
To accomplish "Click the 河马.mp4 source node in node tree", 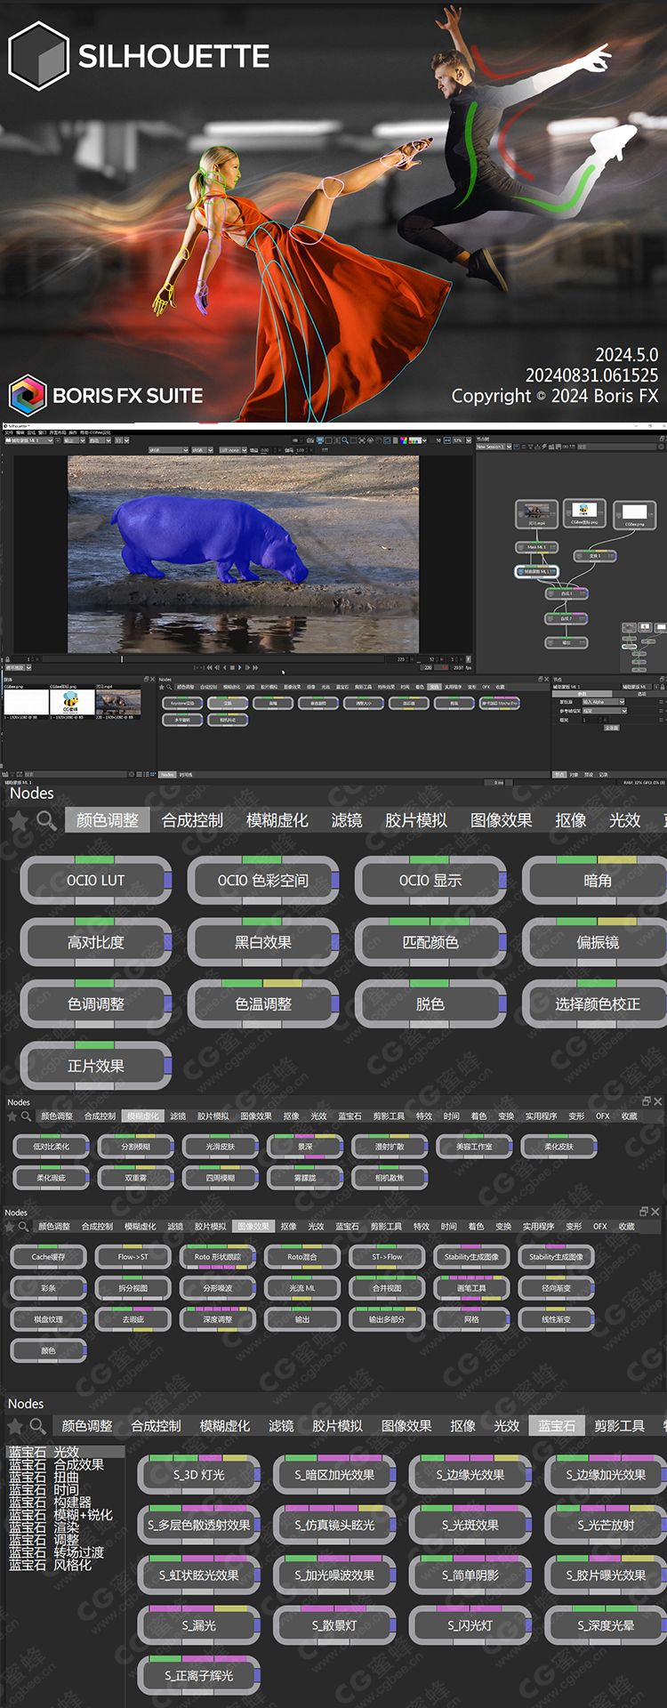I will 536,513.
